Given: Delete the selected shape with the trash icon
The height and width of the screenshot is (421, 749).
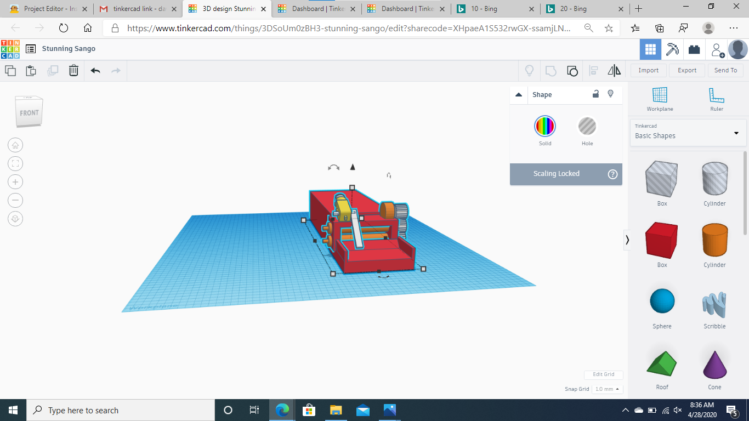Looking at the screenshot, I should (73, 70).
